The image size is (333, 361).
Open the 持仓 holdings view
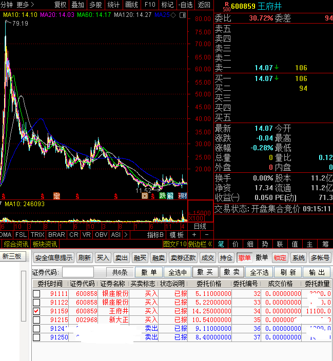click(226, 257)
